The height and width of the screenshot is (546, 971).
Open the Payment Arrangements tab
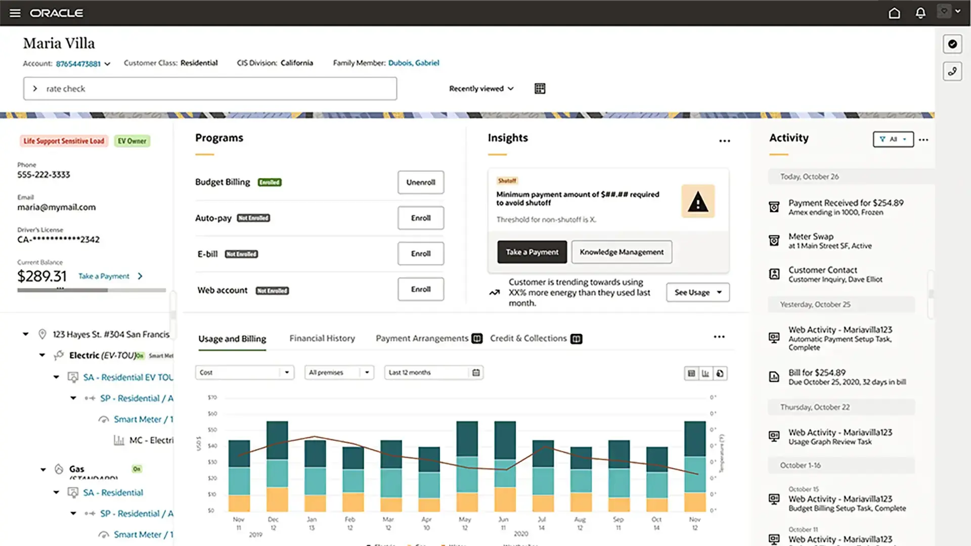421,338
